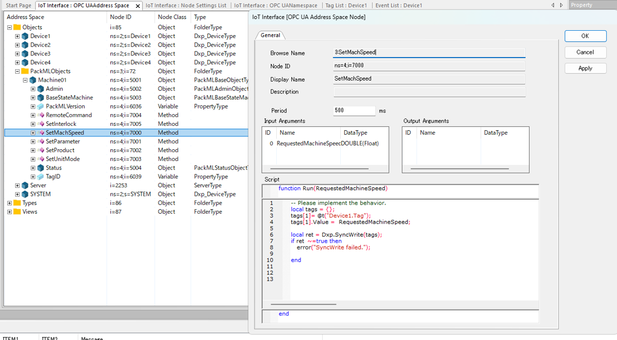Click the Server object cube icon
The width and height of the screenshot is (617, 340).
(x=25, y=186)
